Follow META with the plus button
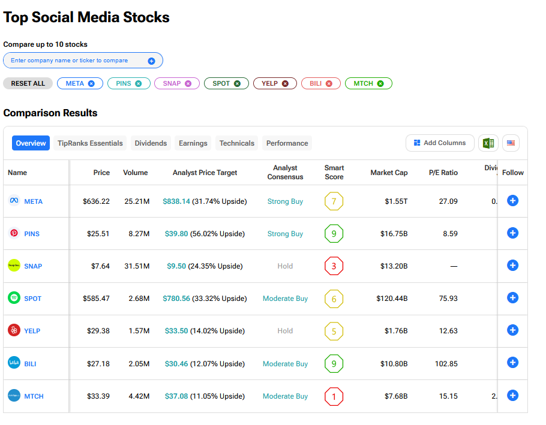 512,201
